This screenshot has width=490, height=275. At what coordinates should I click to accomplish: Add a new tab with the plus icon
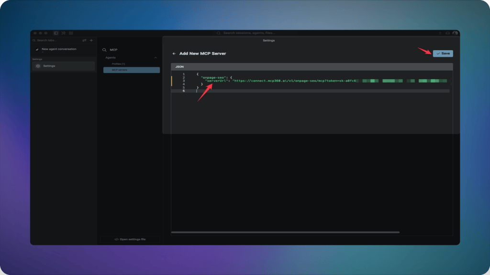pyautogui.click(x=91, y=40)
